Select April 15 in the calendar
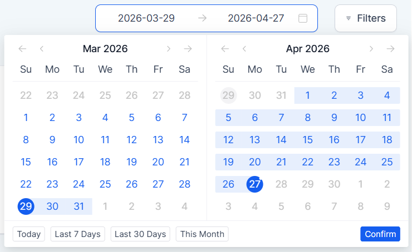This screenshot has height=252, width=412. [x=308, y=140]
